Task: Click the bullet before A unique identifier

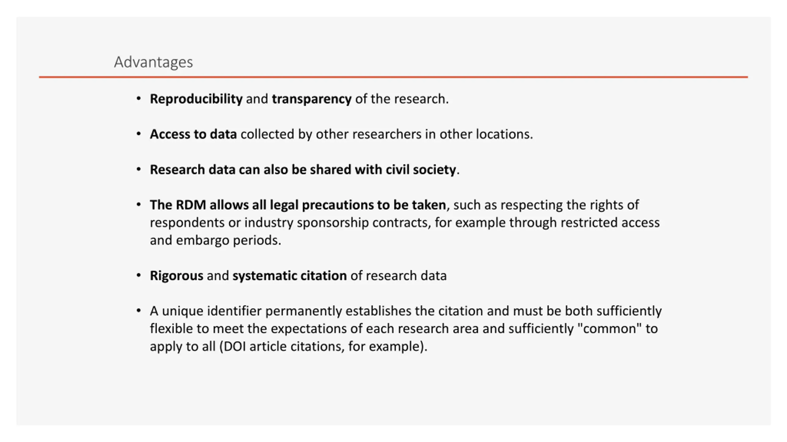Action: pyautogui.click(x=139, y=311)
